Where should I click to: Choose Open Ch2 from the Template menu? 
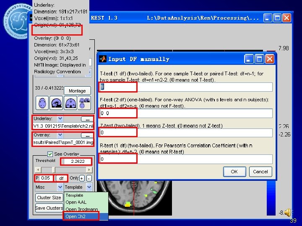pyautogui.click(x=86, y=216)
